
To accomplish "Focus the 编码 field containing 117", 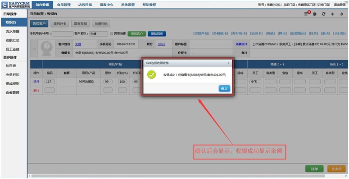I will point(50,82).
